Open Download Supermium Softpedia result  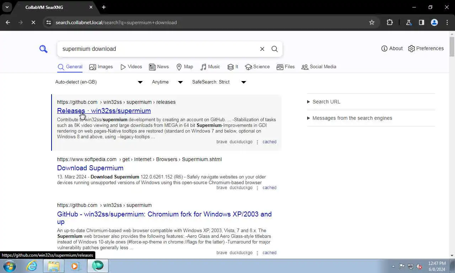[90, 168]
